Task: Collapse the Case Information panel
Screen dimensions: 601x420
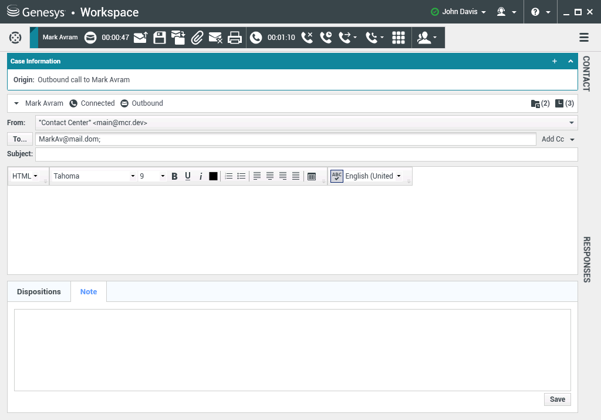Action: click(x=570, y=61)
